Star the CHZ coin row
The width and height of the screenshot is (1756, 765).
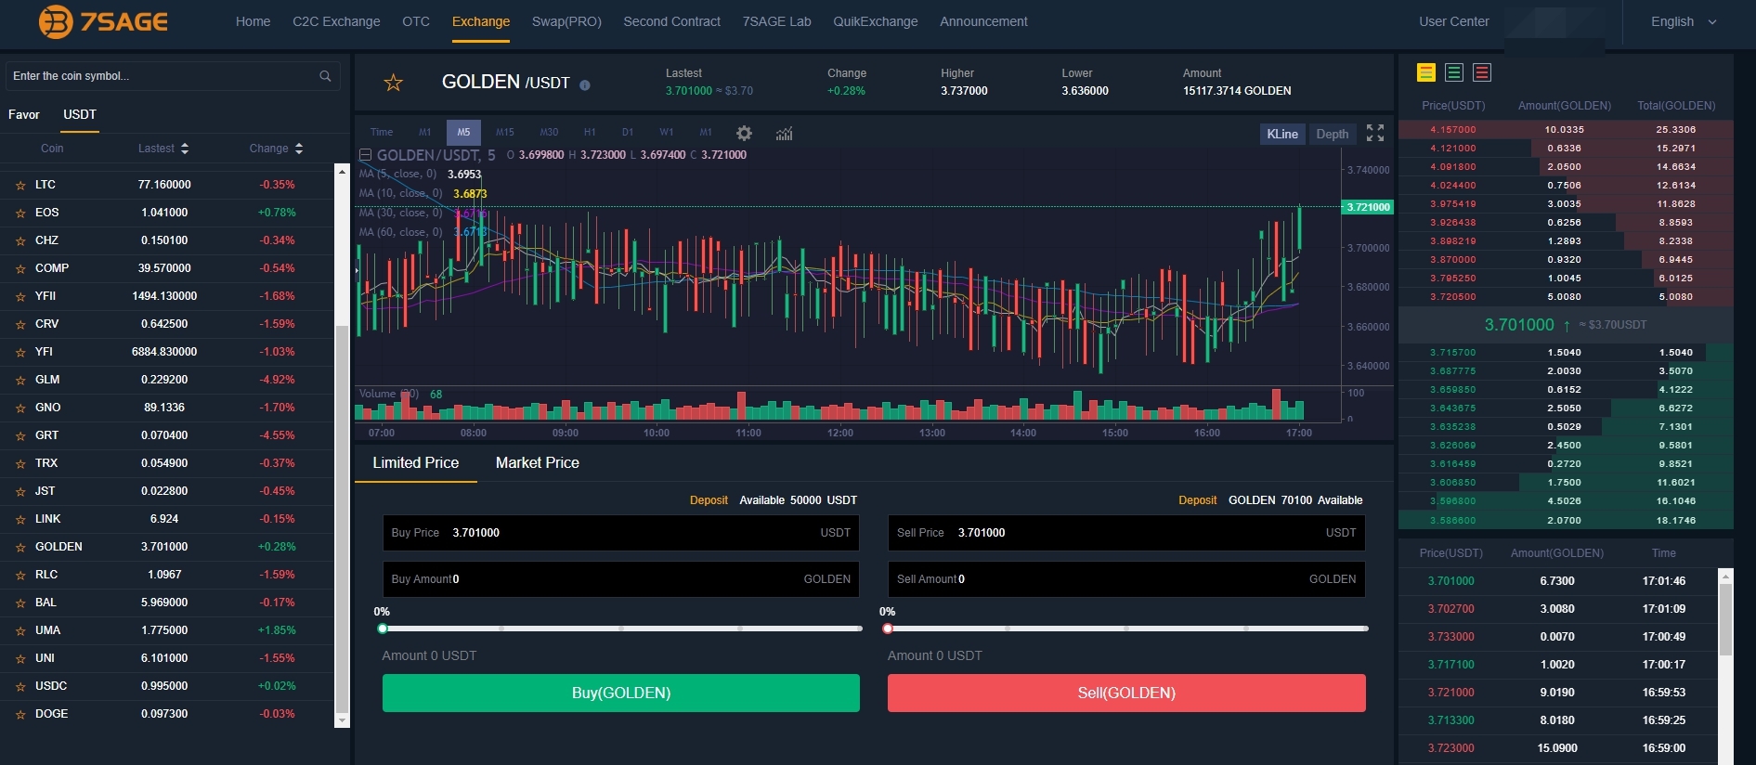(20, 241)
